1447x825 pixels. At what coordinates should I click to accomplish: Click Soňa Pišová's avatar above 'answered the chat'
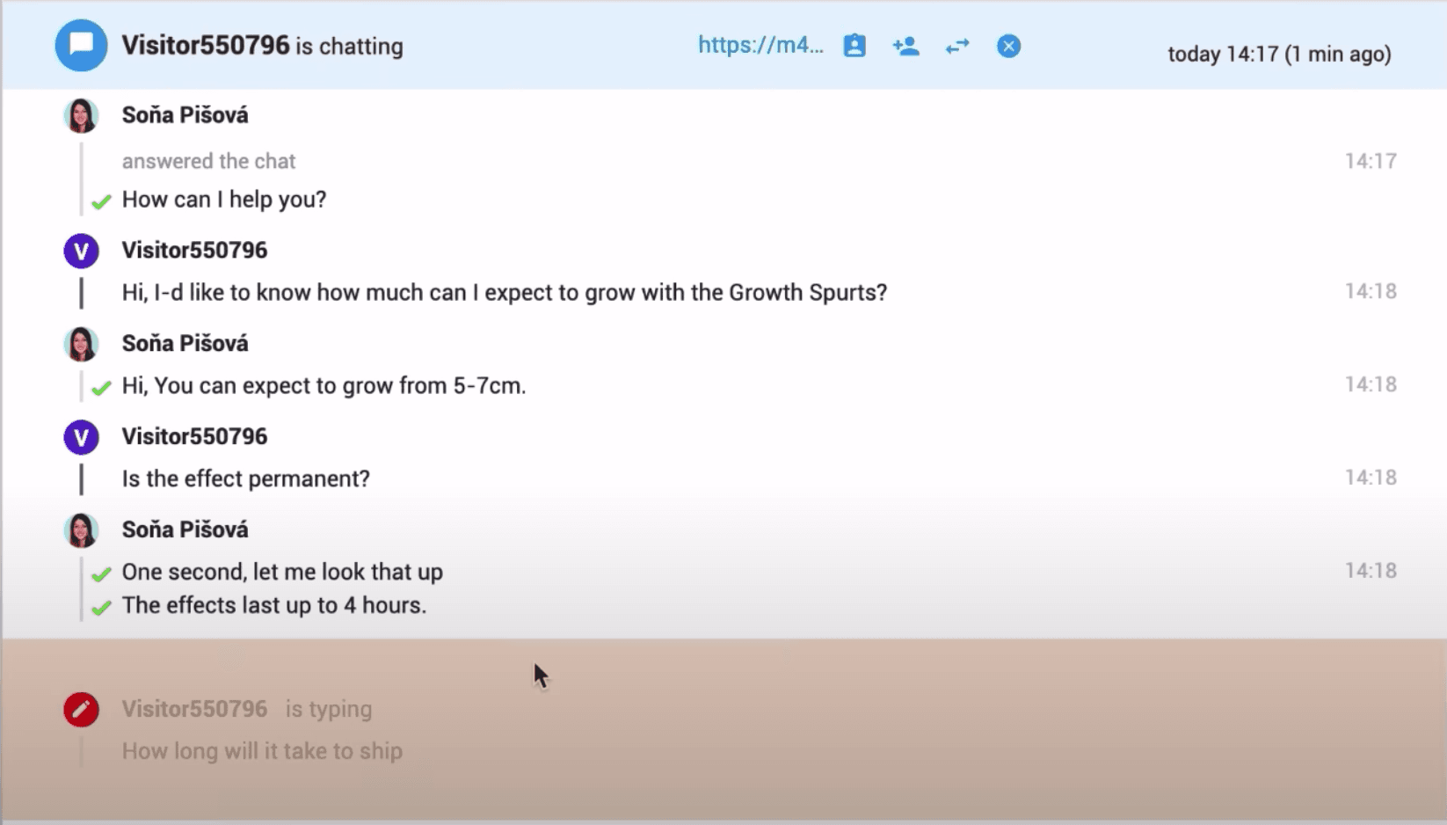tap(81, 116)
